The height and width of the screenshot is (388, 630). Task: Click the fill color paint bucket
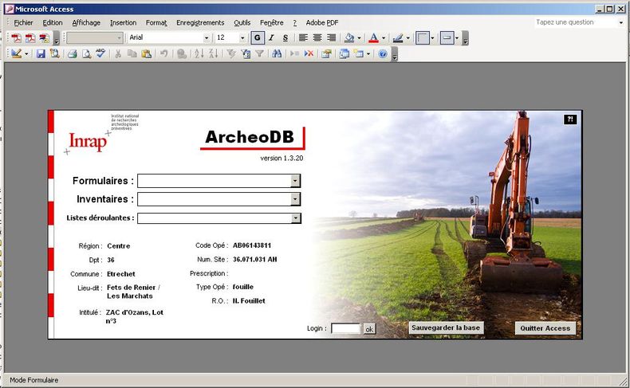tap(349, 38)
